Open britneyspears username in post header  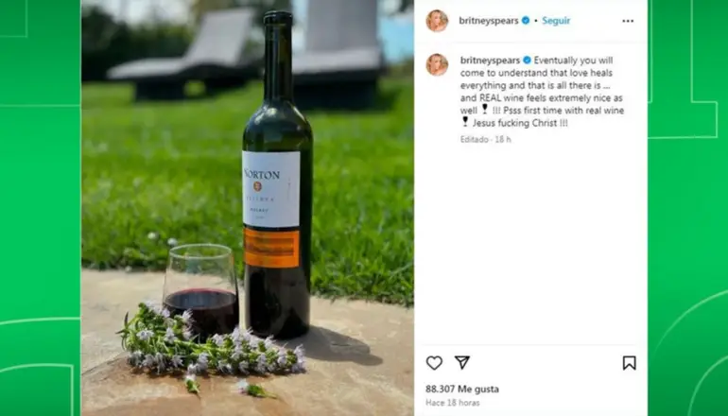coord(489,21)
